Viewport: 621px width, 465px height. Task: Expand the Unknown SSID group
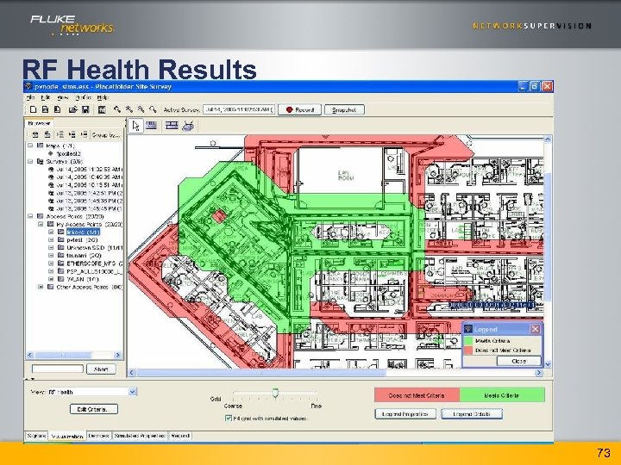51,247
